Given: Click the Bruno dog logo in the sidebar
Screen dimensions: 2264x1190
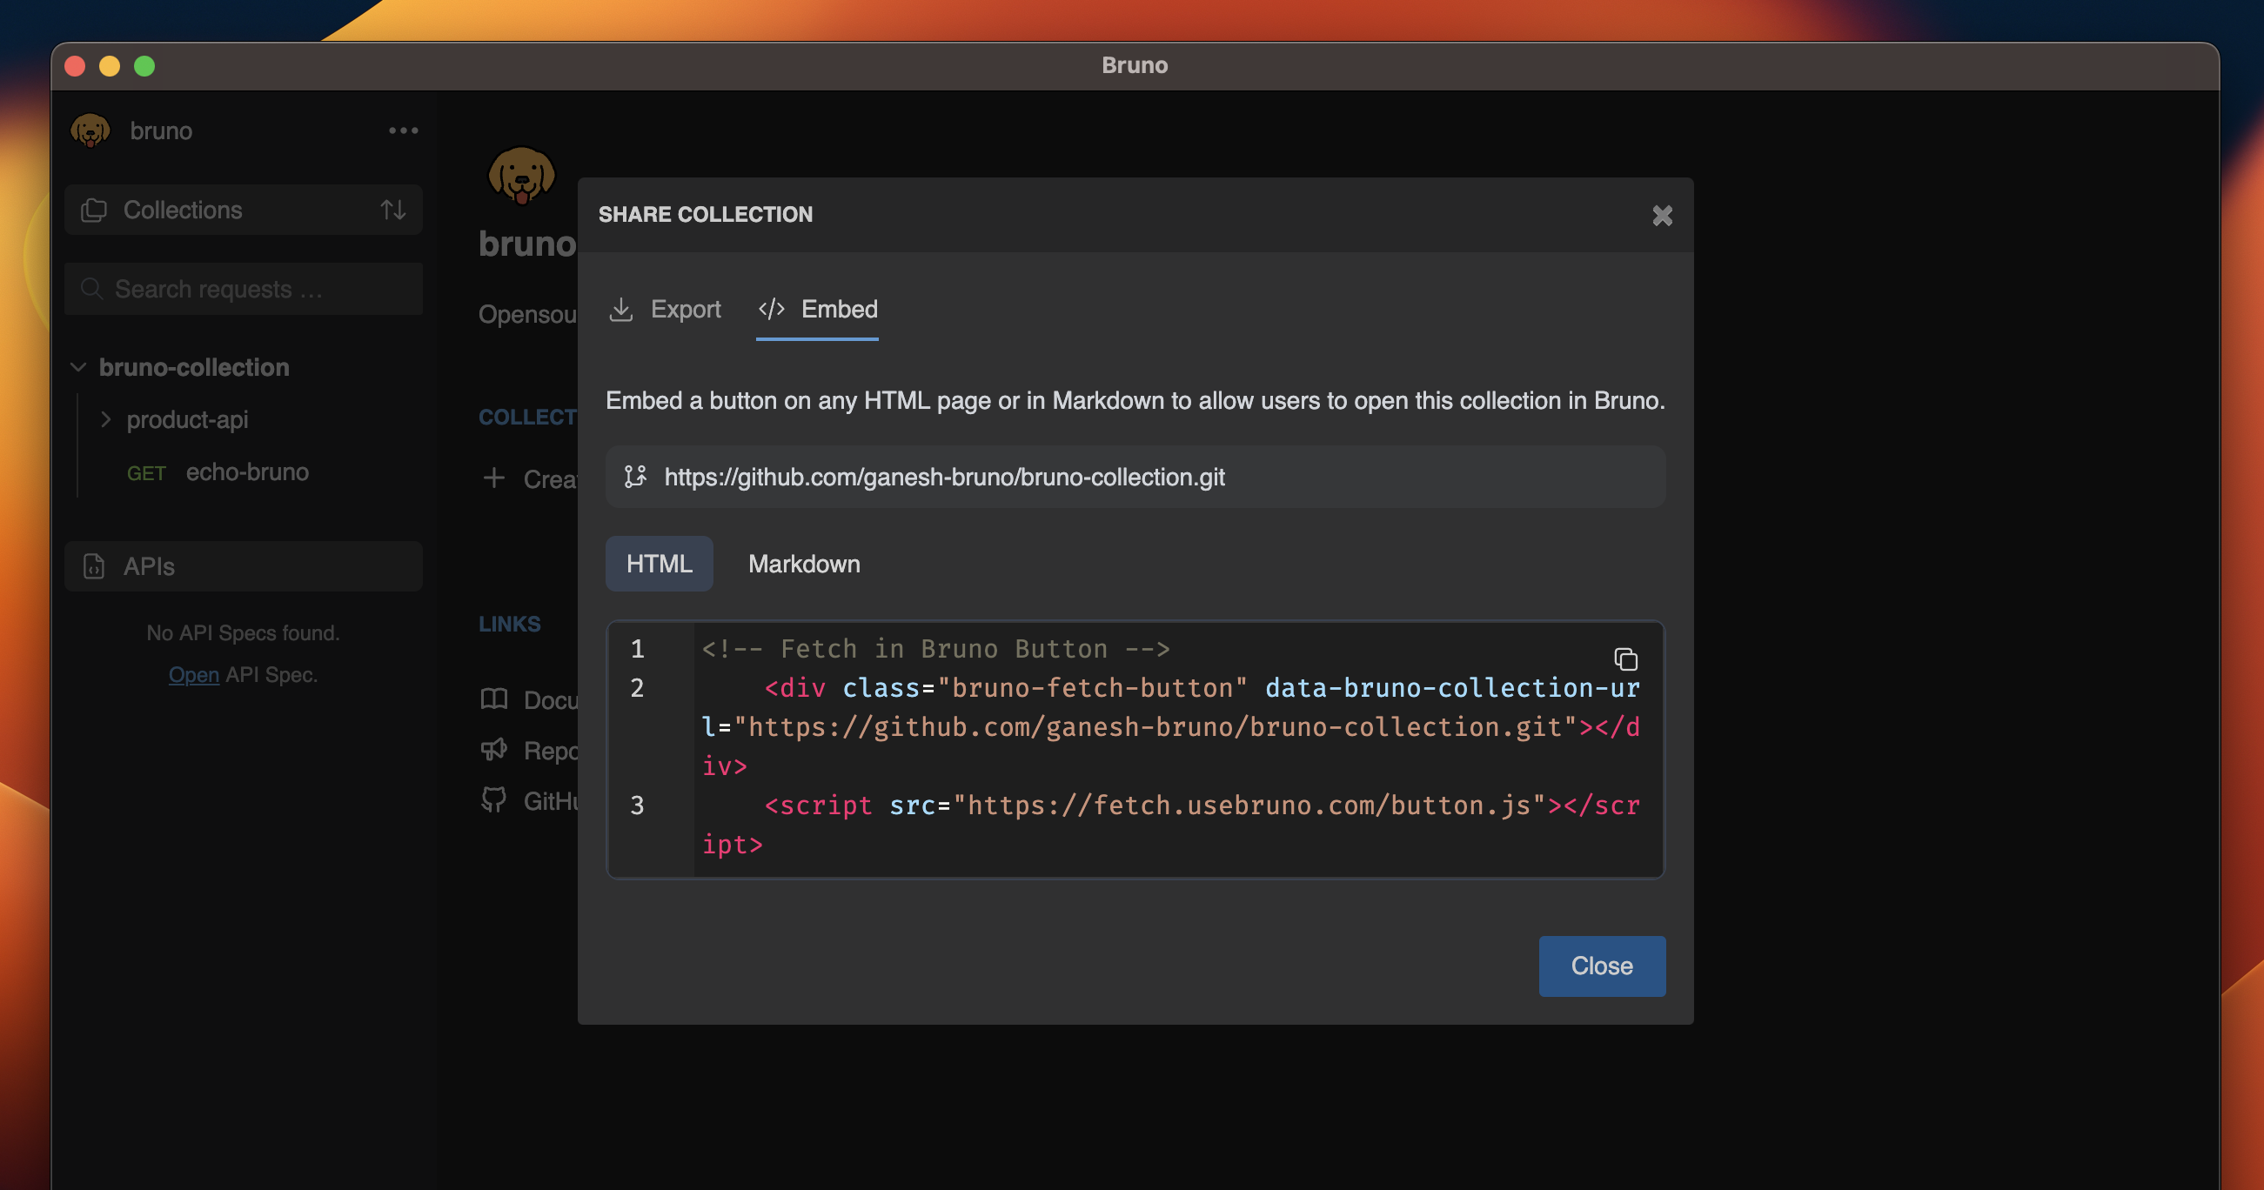Looking at the screenshot, I should (90, 131).
